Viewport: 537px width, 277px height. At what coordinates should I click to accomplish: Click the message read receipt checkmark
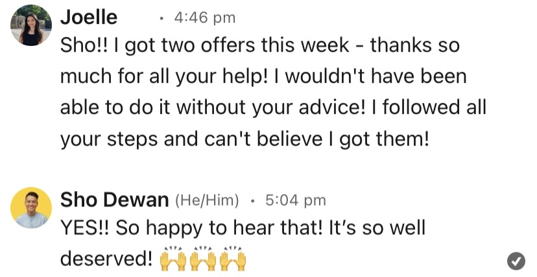516,260
